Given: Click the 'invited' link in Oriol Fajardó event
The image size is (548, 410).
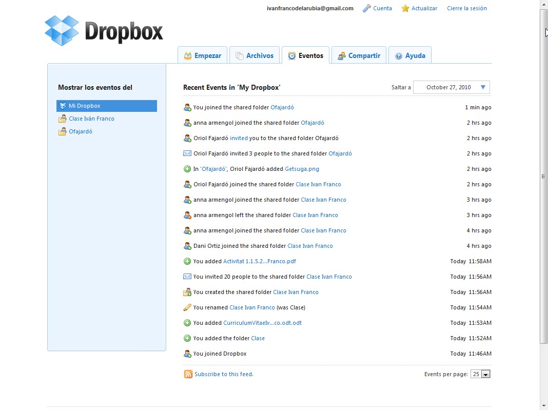Looking at the screenshot, I should (x=239, y=138).
